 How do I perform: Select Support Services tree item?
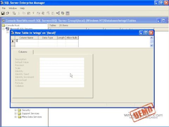click(x=31, y=114)
